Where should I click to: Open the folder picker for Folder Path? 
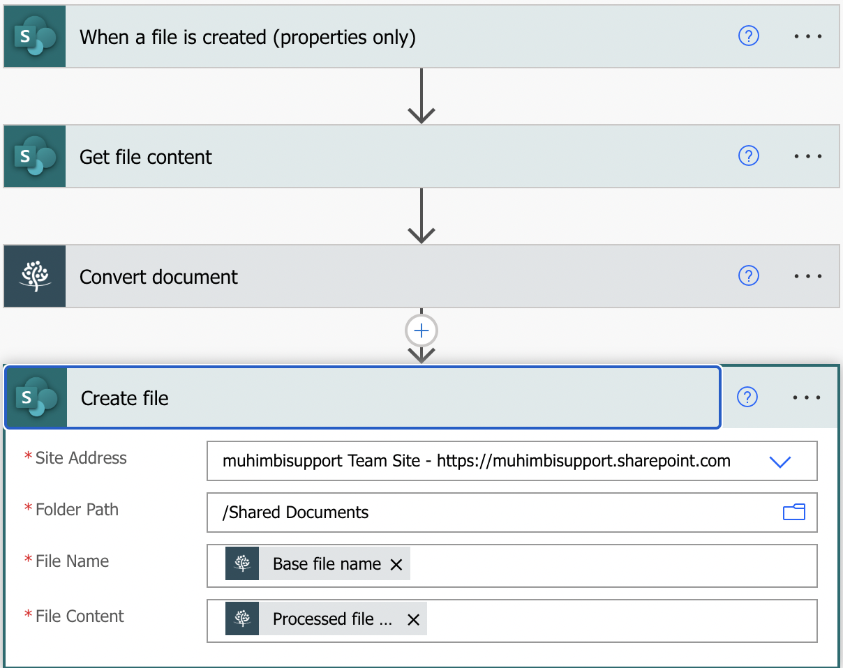(794, 513)
